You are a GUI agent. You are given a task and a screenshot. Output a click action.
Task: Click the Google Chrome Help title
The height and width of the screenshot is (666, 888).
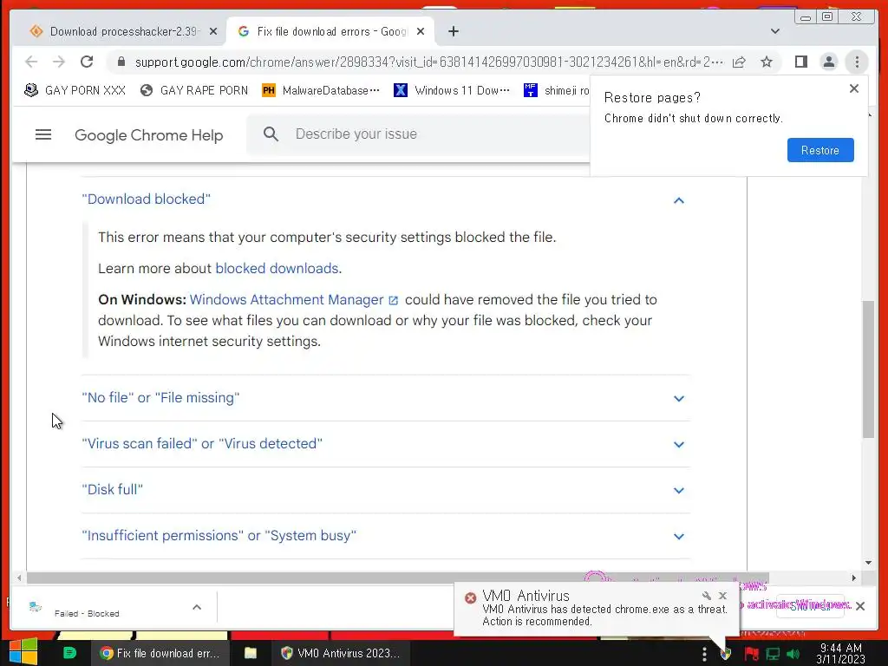click(149, 134)
